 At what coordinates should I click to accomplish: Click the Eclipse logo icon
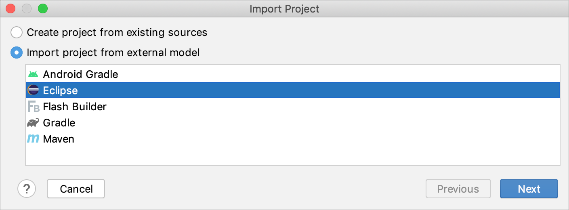pos(33,90)
